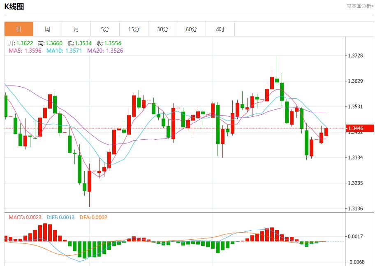Screen dimensions: 375x266
Task: Select the highlighted 日 daily tab
Action: click(x=18, y=29)
